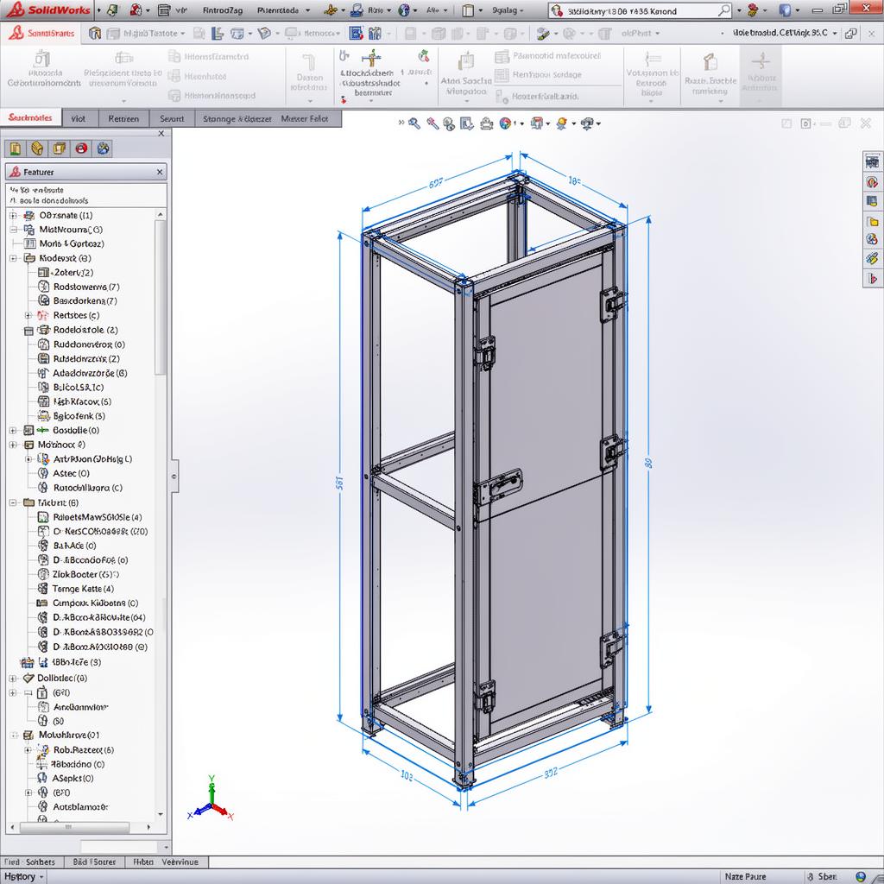Open the first green FeatureManager tab icon
884x884 pixels.
tap(16, 148)
